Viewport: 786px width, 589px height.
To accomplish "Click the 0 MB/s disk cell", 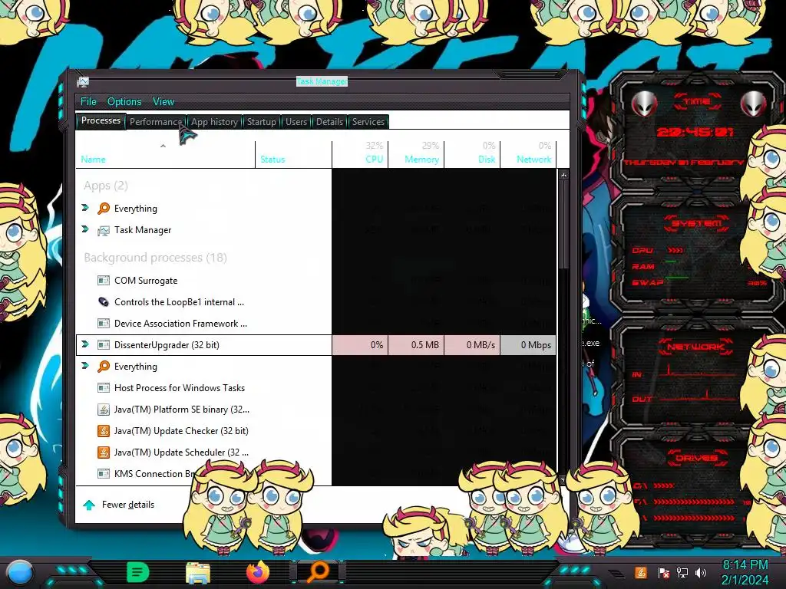I will coord(472,345).
